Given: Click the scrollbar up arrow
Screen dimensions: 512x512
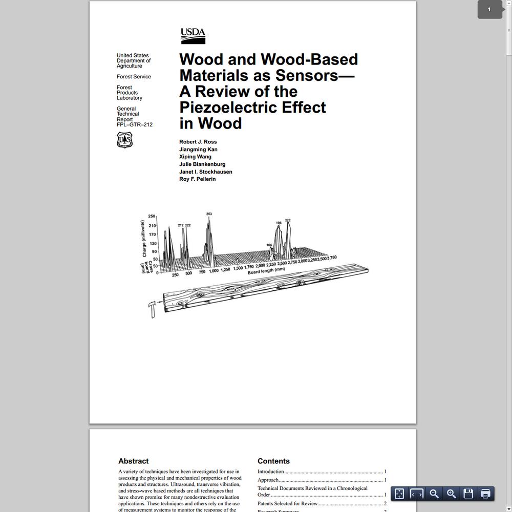Looking at the screenshot, I should [x=509, y=2].
